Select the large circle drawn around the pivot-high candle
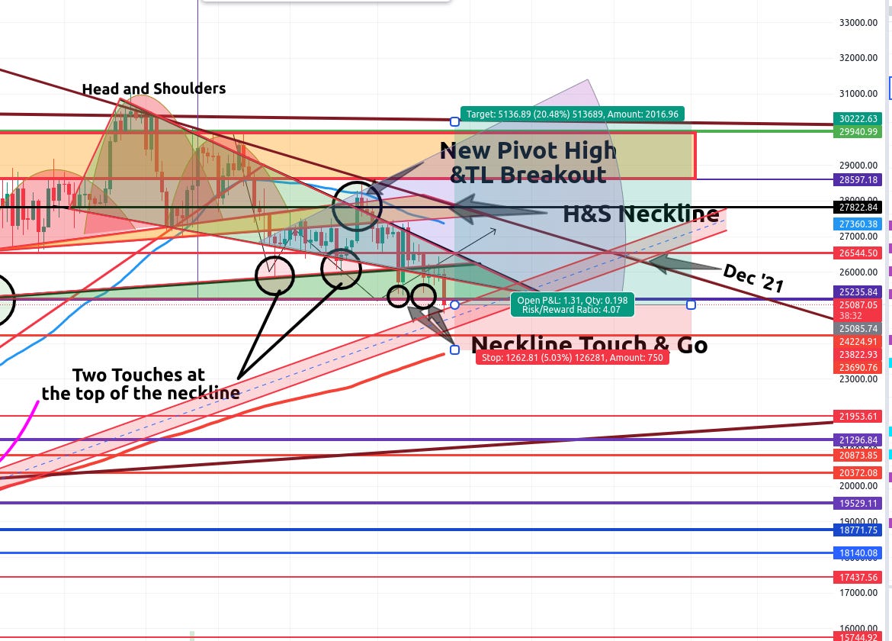The width and height of the screenshot is (892, 641). [357, 206]
